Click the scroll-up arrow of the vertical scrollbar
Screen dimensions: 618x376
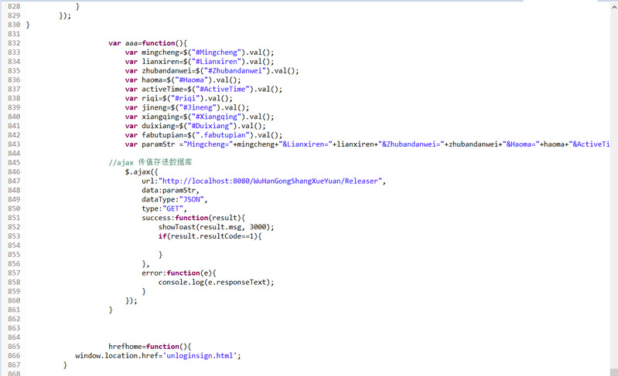(613, 6)
